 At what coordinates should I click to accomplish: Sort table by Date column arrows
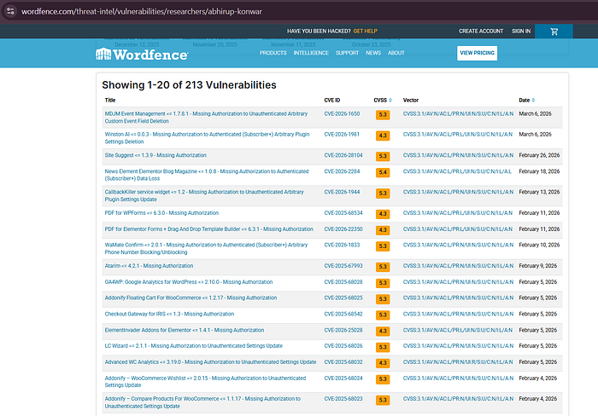(533, 100)
